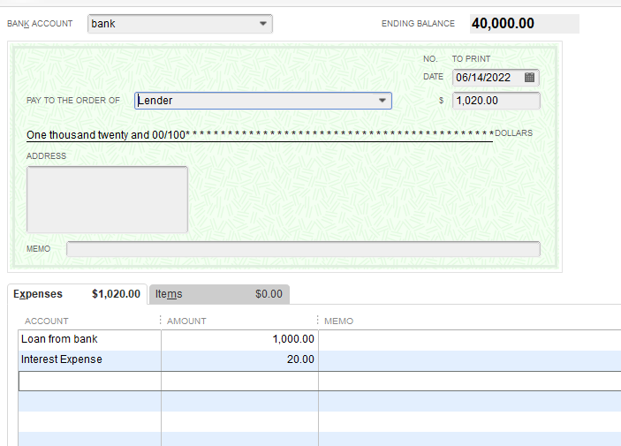The width and height of the screenshot is (621, 446).
Task: Click inside the Address box
Action: (x=107, y=200)
